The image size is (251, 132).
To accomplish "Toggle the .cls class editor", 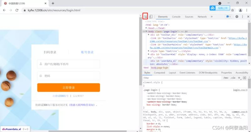I will pyautogui.click(x=233, y=78).
